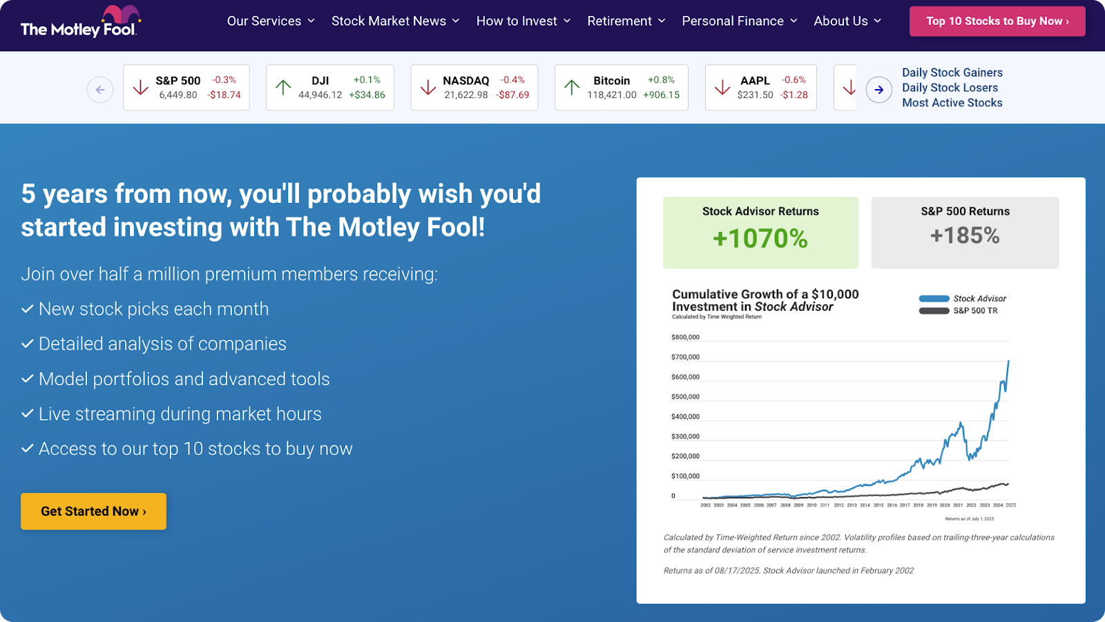Click the checkmark beside Access to top 10
Image resolution: width=1105 pixels, height=622 pixels.
(28, 449)
